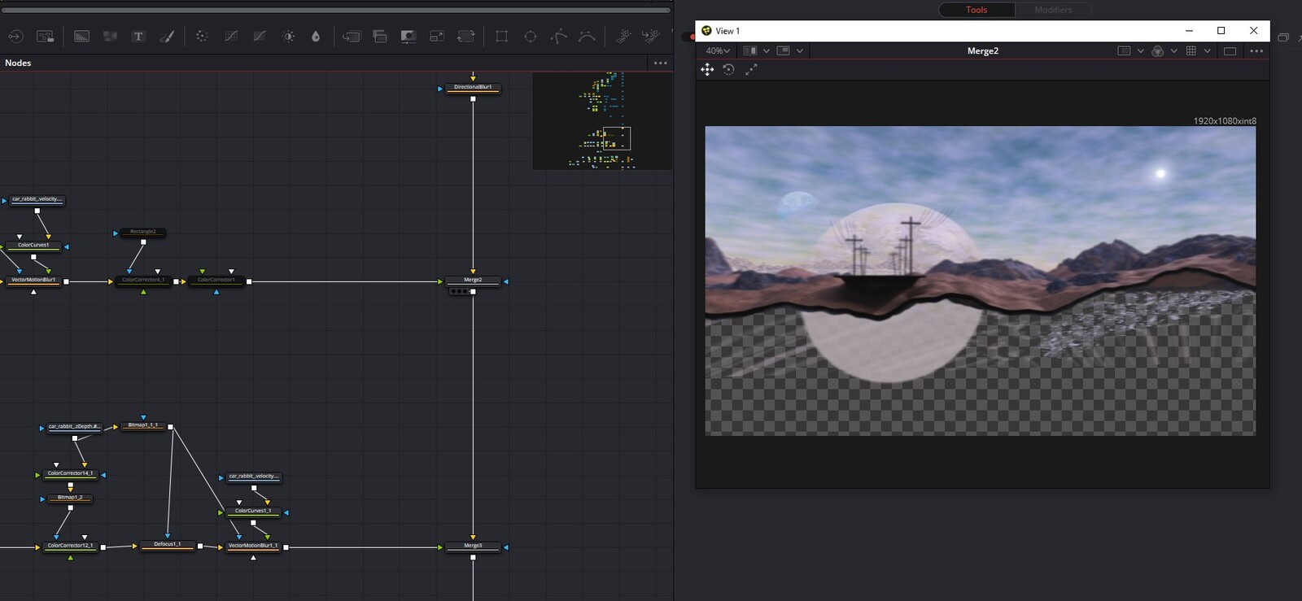Select the Bitmap1_1_1 node
The width and height of the screenshot is (1302, 601).
coord(143,425)
